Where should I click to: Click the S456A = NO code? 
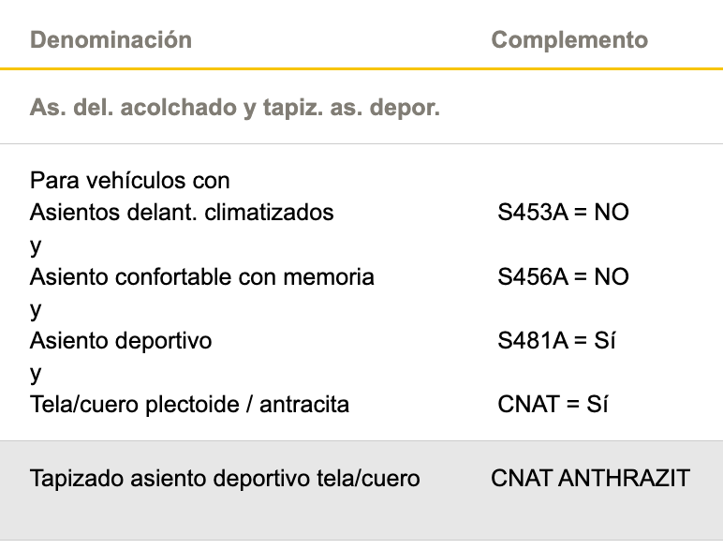563,277
